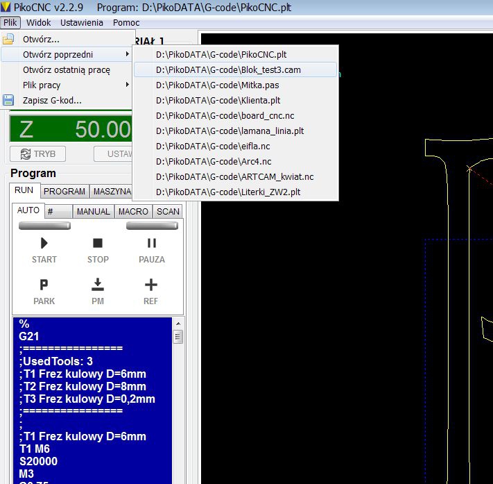Select ';T2 Frez kulowy D=8mm' line
The height and width of the screenshot is (484, 493).
click(93, 386)
